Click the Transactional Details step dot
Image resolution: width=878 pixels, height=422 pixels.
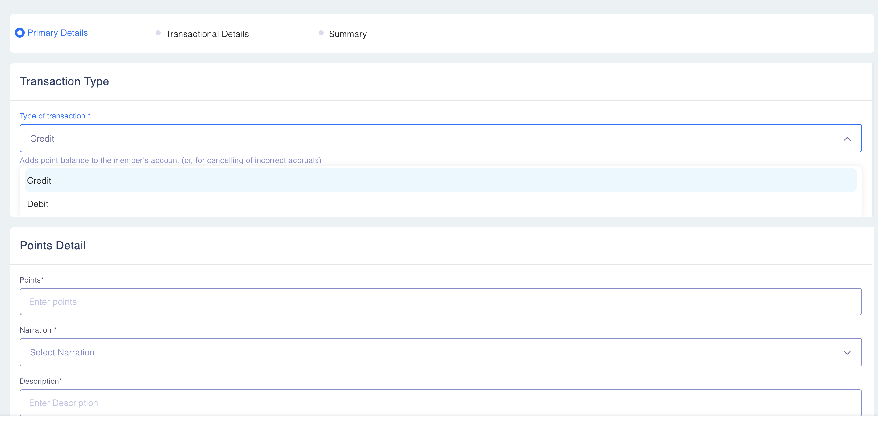point(158,33)
